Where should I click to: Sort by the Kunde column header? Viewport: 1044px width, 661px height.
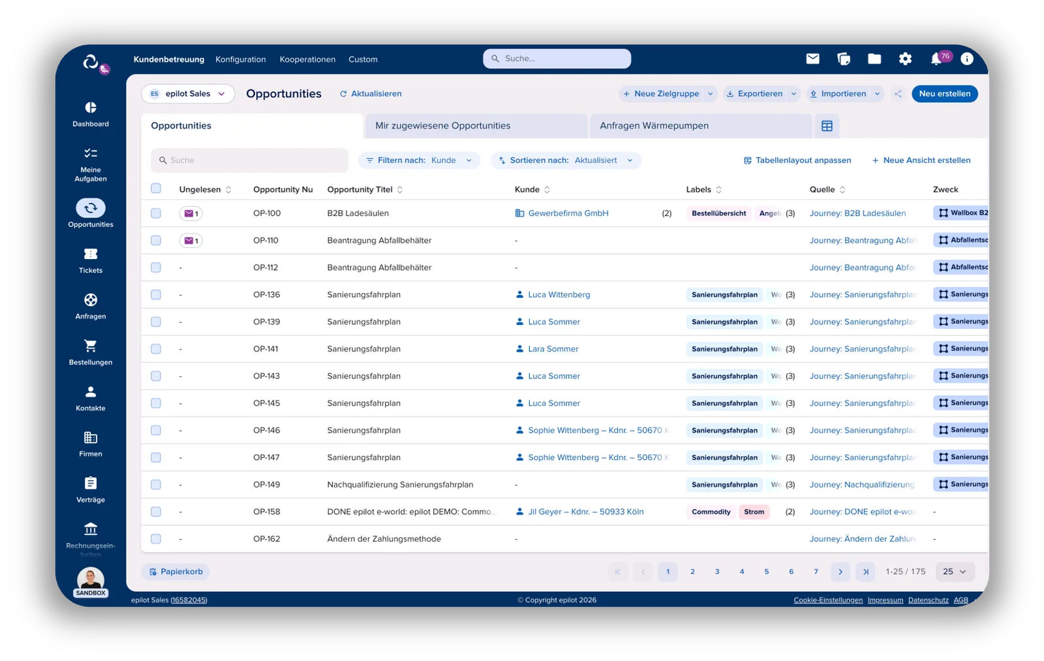532,190
